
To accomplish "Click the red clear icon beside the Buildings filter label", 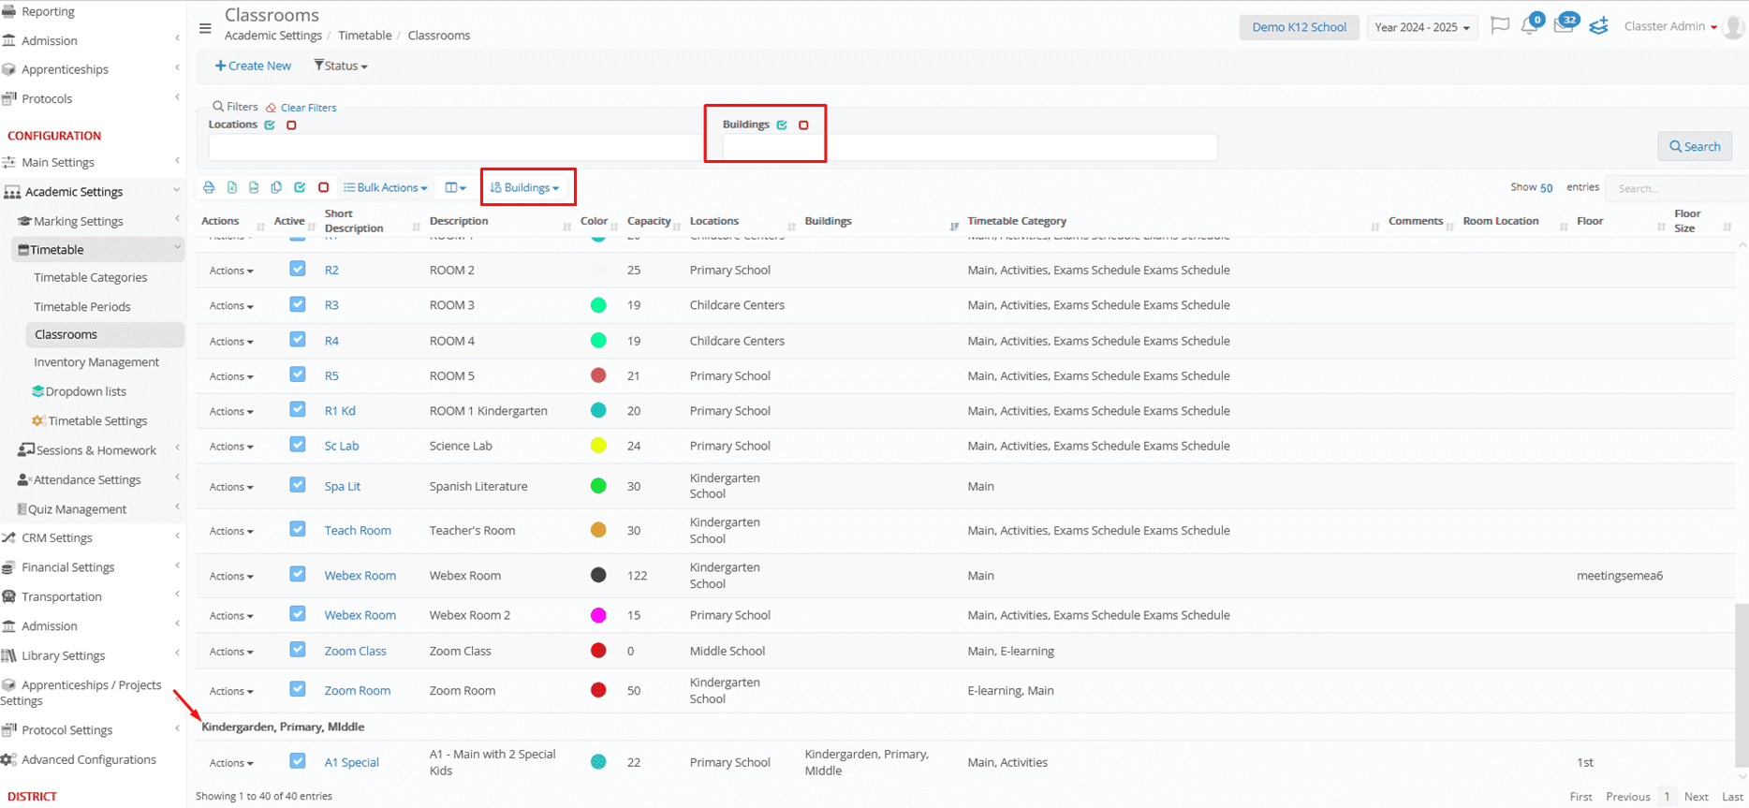I will point(803,125).
